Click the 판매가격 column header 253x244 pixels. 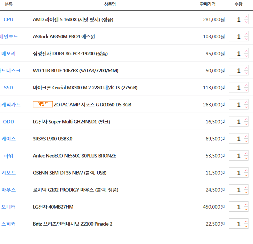coord(208,4)
